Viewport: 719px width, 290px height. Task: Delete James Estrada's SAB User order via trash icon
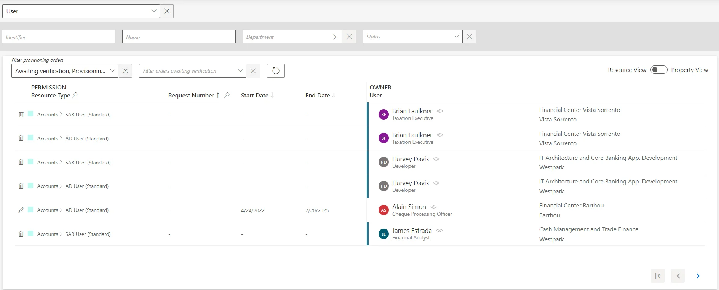21,234
